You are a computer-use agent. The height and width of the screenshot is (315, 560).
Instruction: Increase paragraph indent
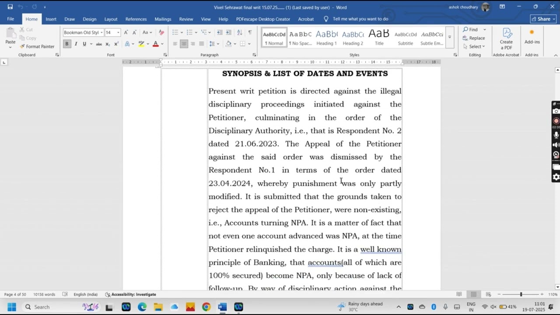click(x=229, y=32)
